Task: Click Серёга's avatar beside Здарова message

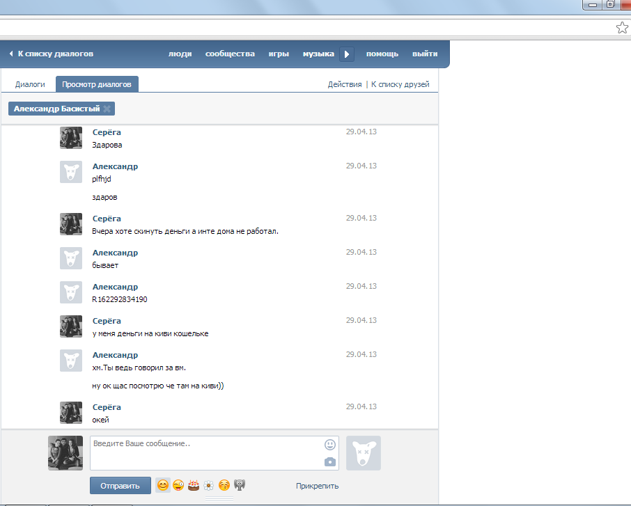Action: click(71, 138)
